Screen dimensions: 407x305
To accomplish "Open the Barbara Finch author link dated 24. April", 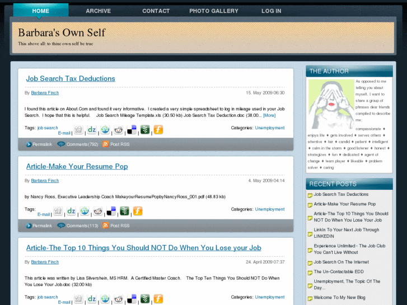I will [45, 262].
